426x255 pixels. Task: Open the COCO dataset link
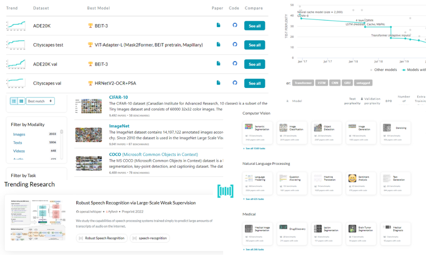(x=153, y=154)
